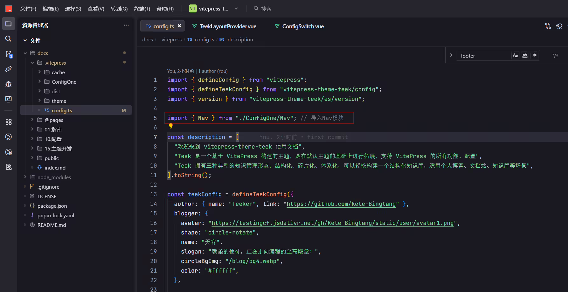Open the Extensions view icon
The image size is (568, 292).
tap(9, 122)
